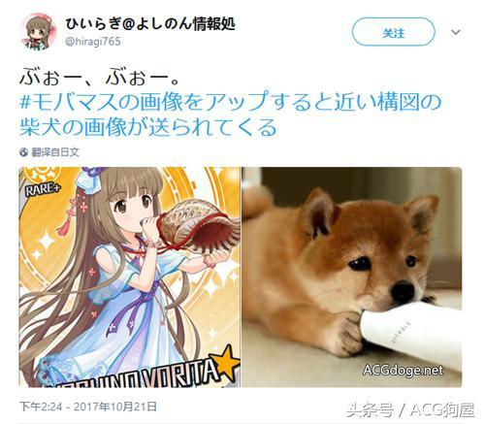485x424 pixels.
Task: Click the 翻译自日文 translation link
Action: tap(55, 152)
